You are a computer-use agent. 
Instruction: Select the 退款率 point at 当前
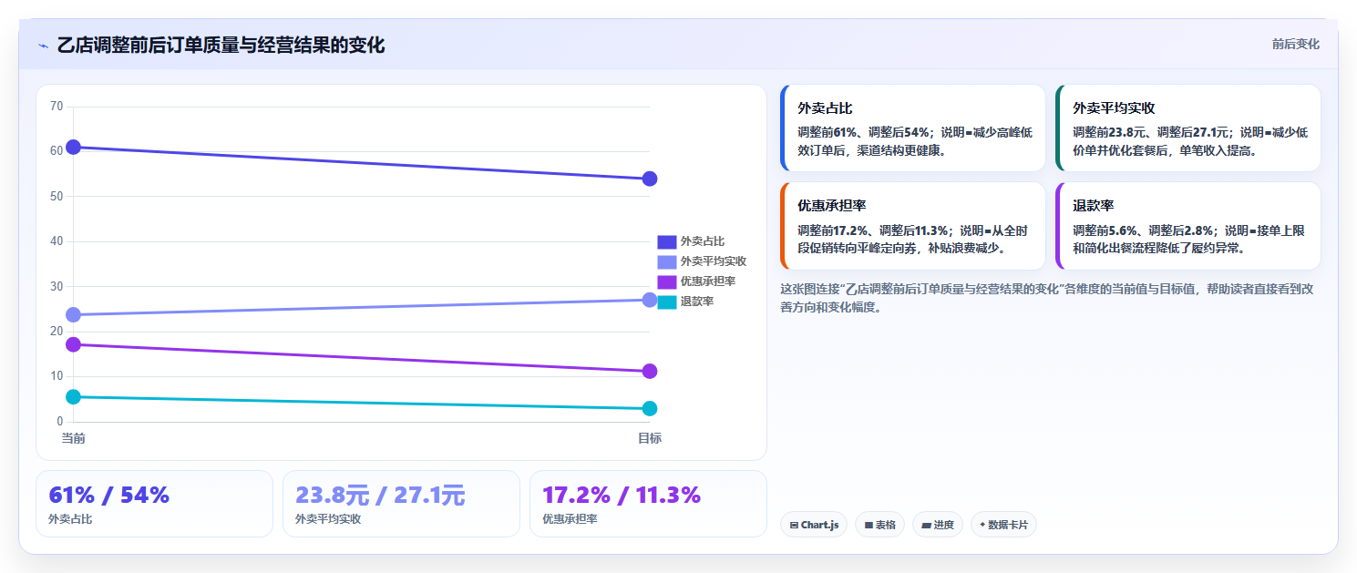(74, 396)
